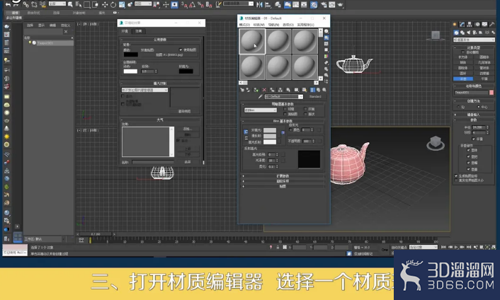Open 实用程序(U) menu in Material Editor

pos(306,25)
